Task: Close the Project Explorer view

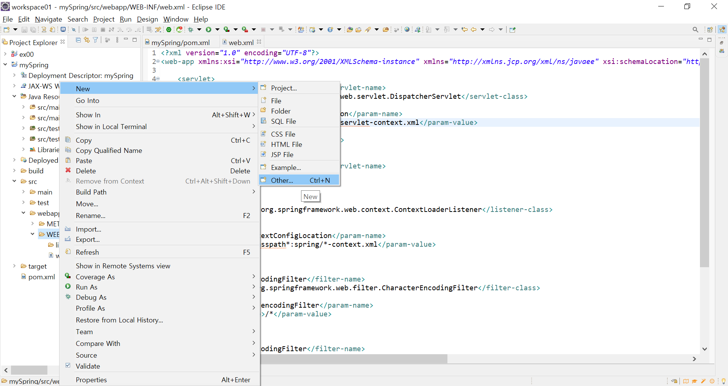Action: 63,42
